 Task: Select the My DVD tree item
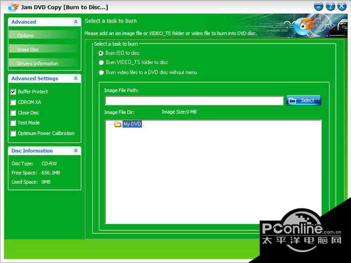pyautogui.click(x=132, y=124)
